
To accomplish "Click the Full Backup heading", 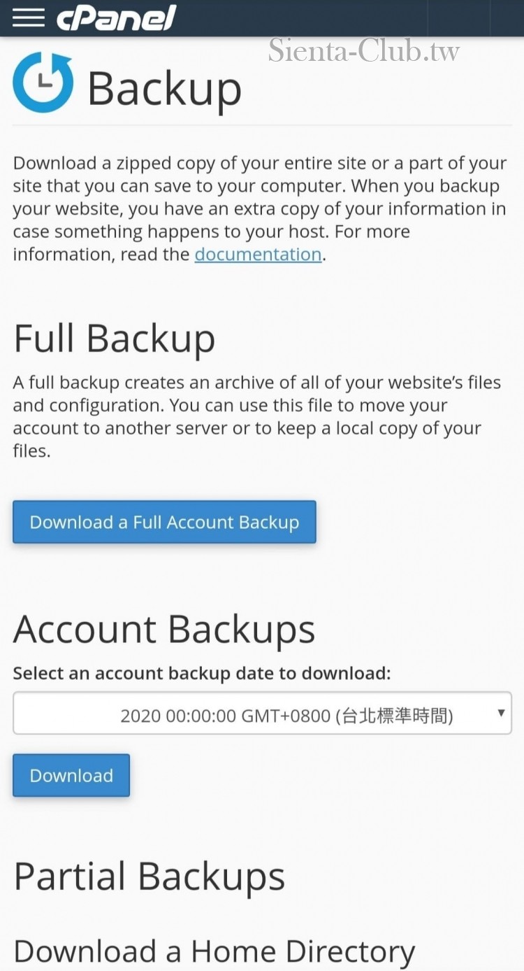I will pyautogui.click(x=114, y=339).
